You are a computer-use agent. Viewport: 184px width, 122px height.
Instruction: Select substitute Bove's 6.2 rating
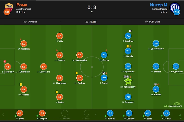(19, 113)
